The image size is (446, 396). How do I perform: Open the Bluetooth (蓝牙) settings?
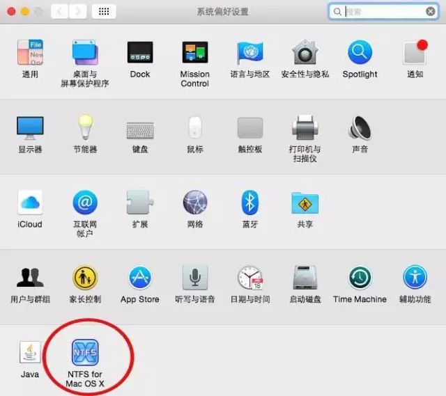[249, 203]
